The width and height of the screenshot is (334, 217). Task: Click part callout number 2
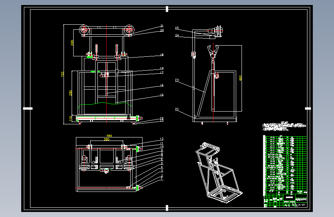pyautogui.click(x=162, y=176)
